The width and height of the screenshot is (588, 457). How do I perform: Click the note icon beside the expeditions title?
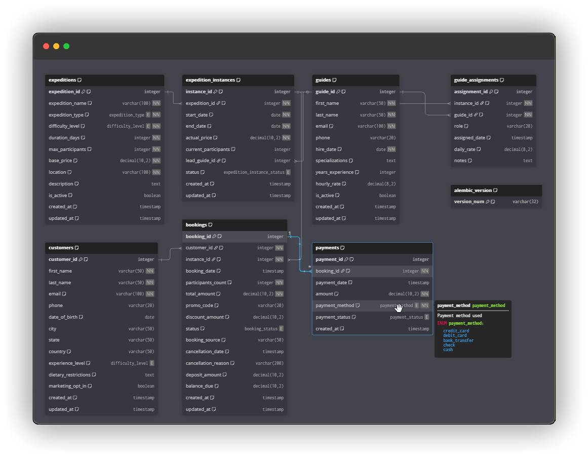[80, 80]
